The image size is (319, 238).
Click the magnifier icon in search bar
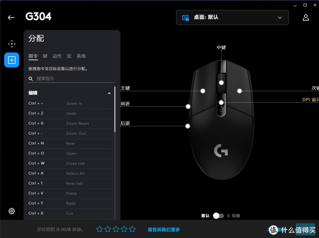[x=30, y=78]
